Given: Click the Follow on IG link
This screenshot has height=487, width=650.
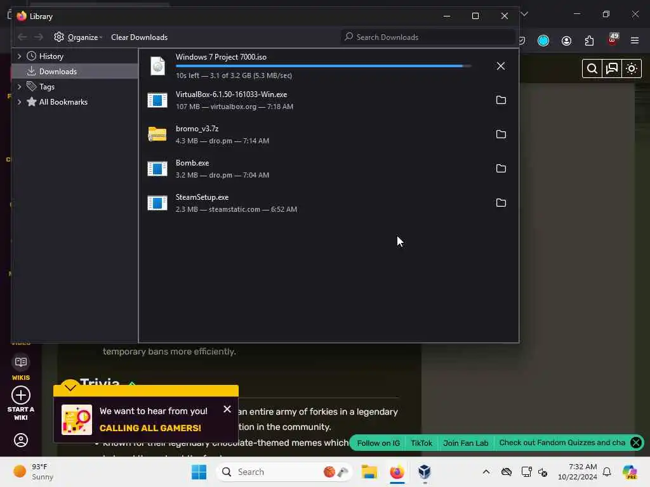Looking at the screenshot, I should click(378, 443).
